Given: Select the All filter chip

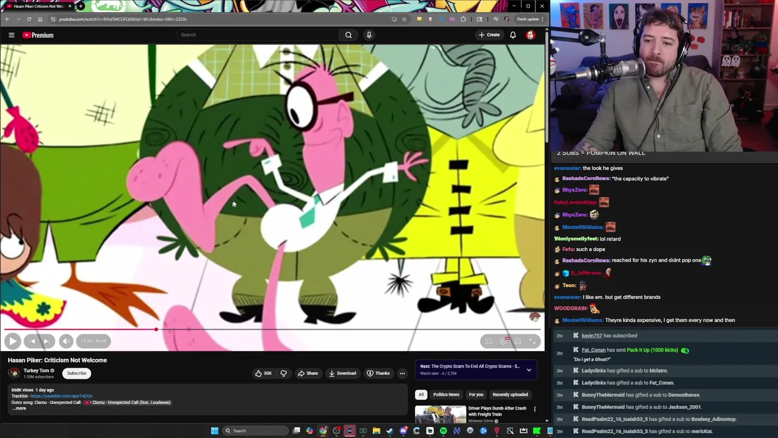Looking at the screenshot, I should (x=421, y=395).
